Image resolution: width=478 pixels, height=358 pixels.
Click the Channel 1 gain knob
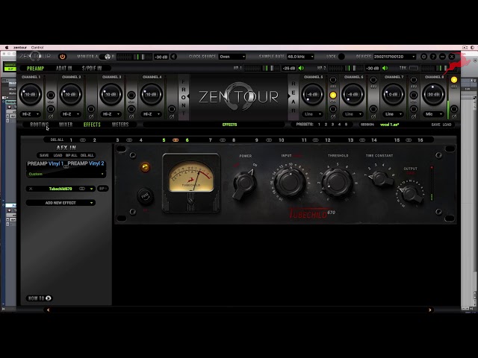tap(31, 95)
